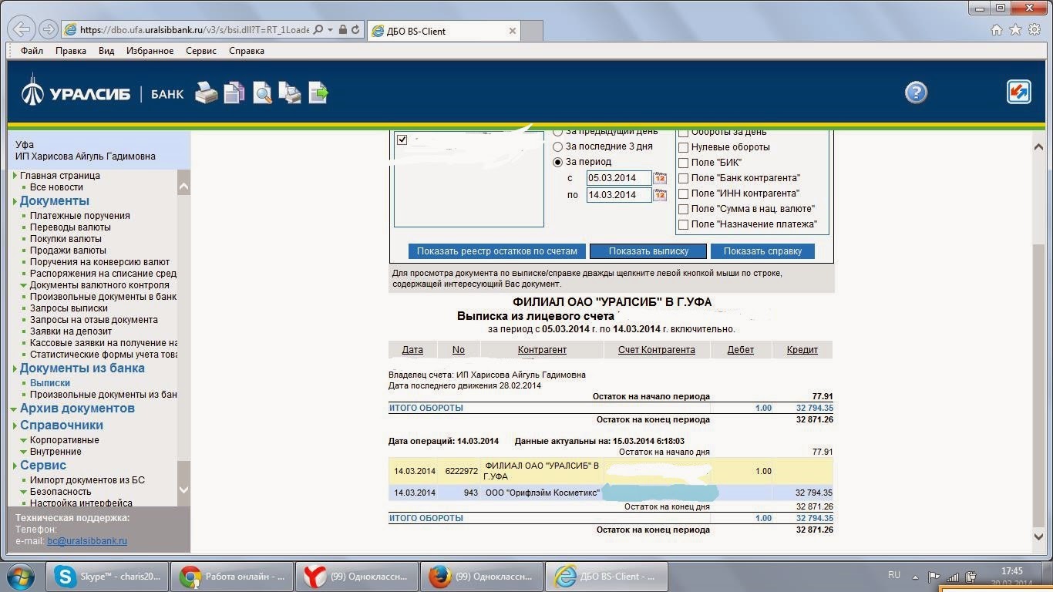Open browser favorites star icon

(1015, 29)
